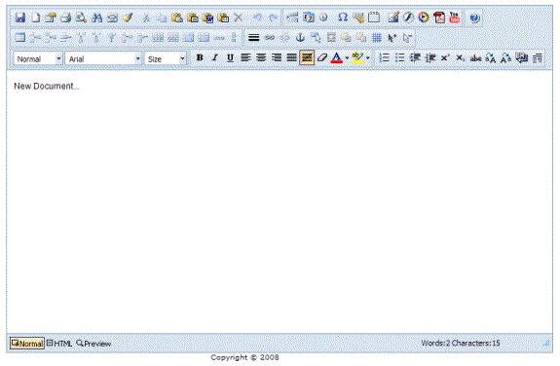The width and height of the screenshot is (560, 366).
Task: Insert an anchor using the anchor icon
Action: (x=300, y=37)
